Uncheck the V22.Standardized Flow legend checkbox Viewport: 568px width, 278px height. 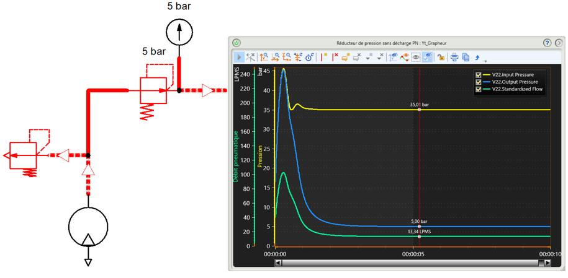478,89
